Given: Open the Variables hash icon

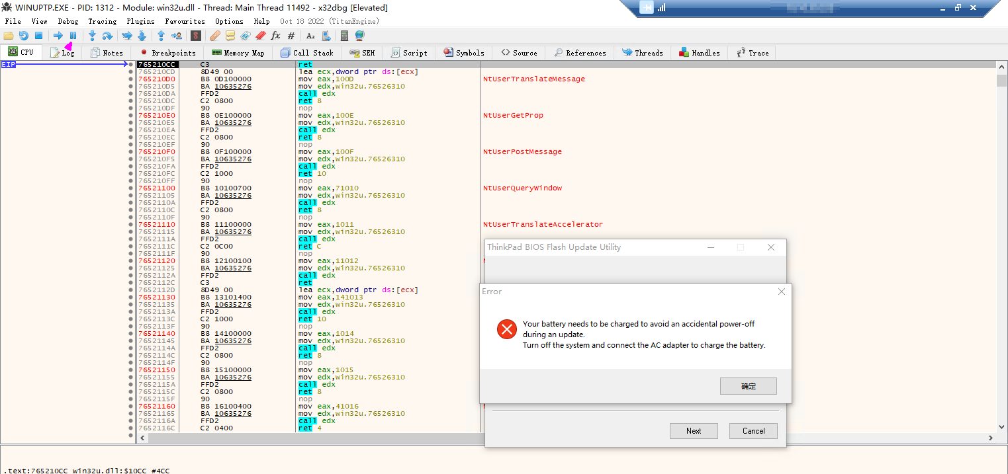Looking at the screenshot, I should (x=291, y=36).
